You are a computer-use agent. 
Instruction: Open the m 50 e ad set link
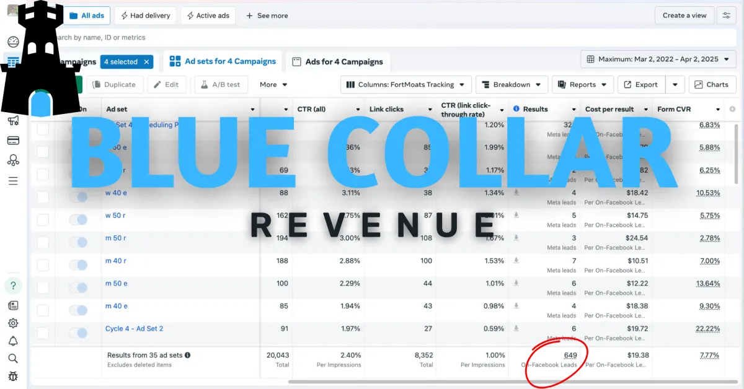point(116,283)
